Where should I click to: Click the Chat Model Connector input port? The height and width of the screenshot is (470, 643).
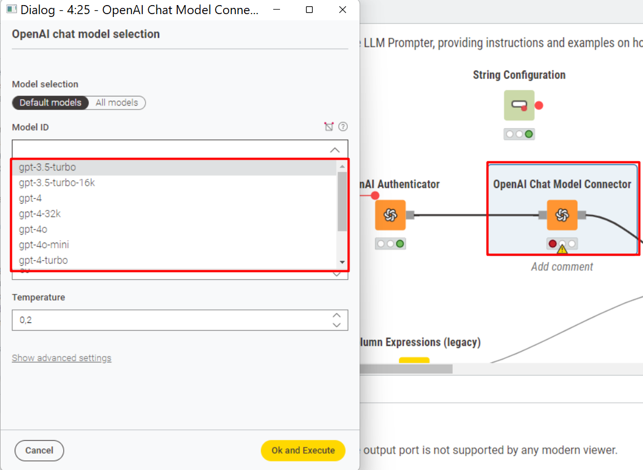tap(543, 215)
